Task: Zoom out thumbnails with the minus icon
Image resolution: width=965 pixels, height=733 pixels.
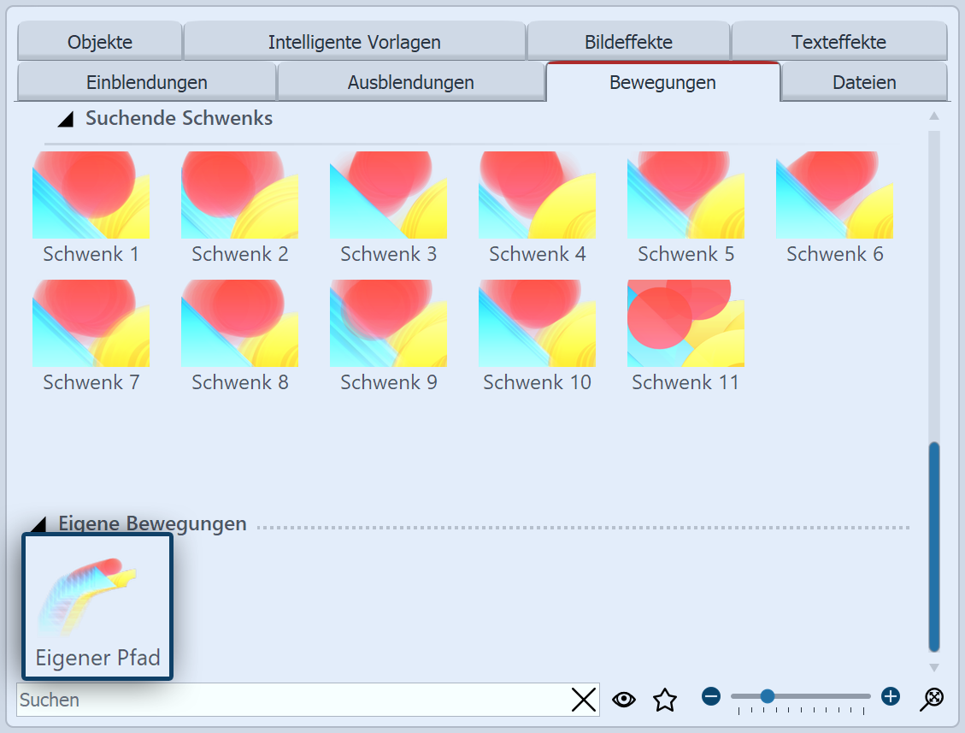Action: pos(710,697)
